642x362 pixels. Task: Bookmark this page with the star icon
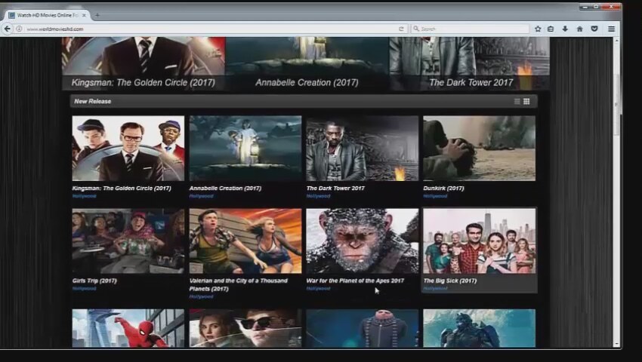coord(538,29)
